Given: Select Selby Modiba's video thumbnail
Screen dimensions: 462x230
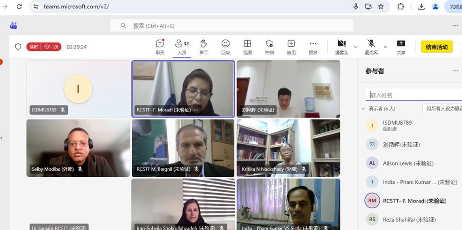Looking at the screenshot, I should click(78, 148).
